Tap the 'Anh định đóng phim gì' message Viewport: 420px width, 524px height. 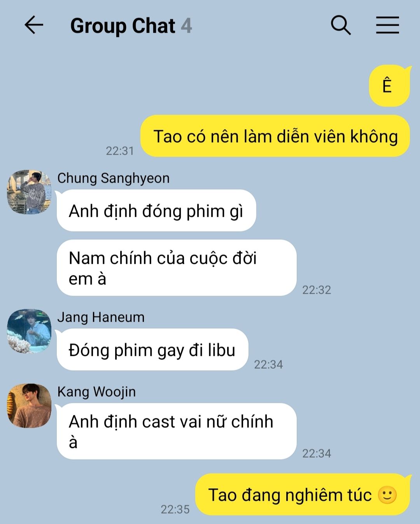pos(156,211)
